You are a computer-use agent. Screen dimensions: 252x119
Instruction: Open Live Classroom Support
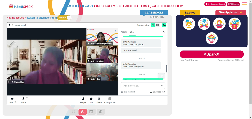[x=215, y=4]
